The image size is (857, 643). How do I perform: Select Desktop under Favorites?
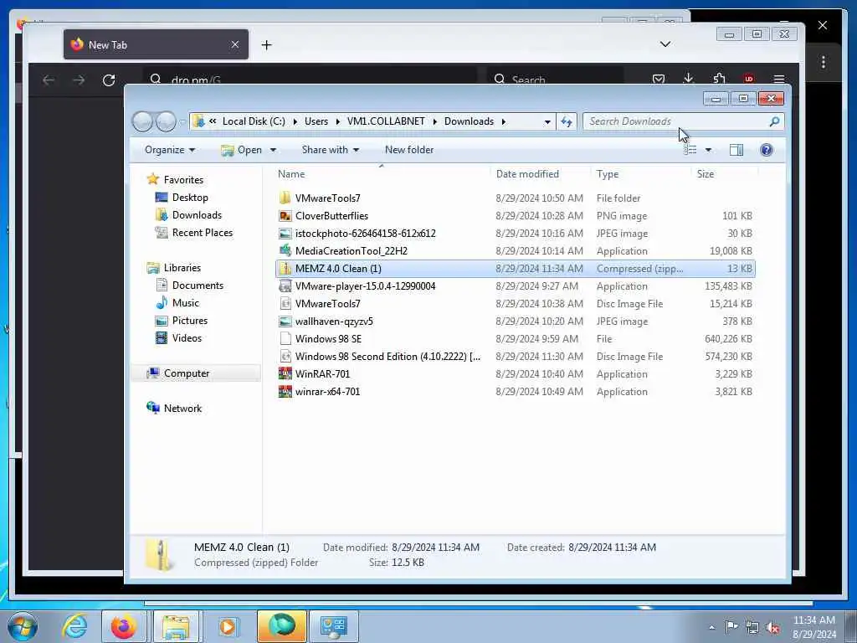point(190,198)
